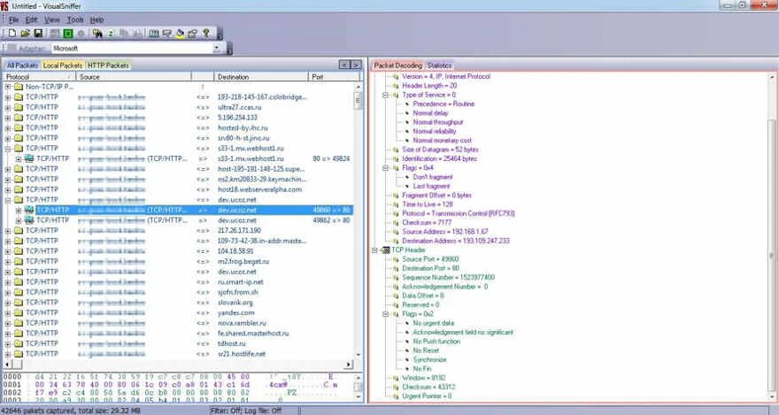Collapse the Type of Service node
Viewport: 779px width, 415px height.
pos(385,95)
